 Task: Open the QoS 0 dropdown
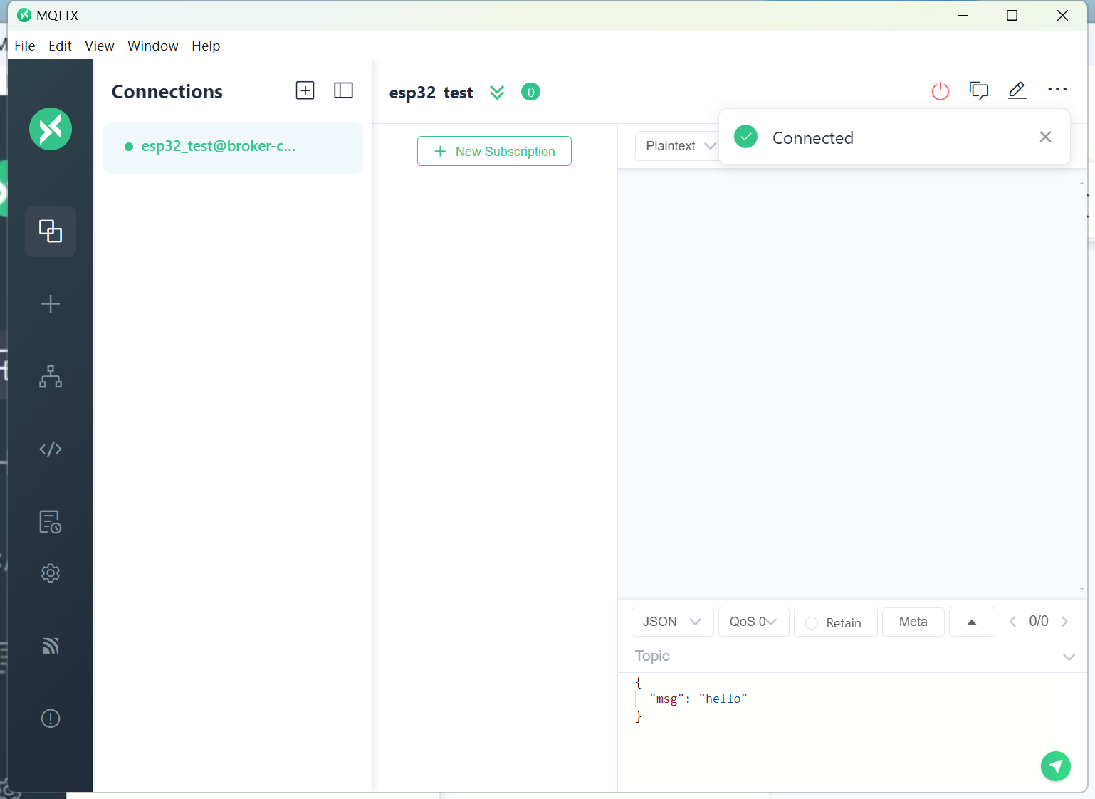tap(753, 622)
